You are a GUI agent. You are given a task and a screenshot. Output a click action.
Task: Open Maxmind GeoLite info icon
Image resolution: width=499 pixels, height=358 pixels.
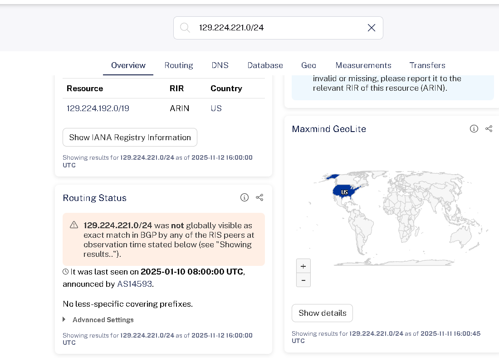474,129
